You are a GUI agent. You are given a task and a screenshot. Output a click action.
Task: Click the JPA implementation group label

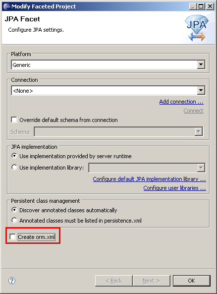(34, 147)
